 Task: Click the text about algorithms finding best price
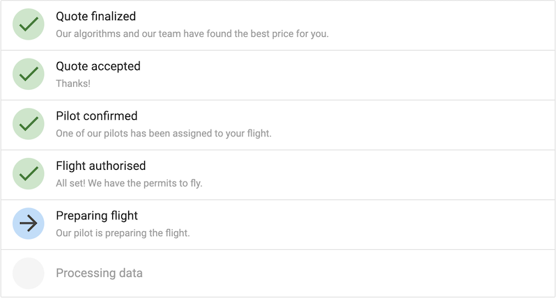192,33
